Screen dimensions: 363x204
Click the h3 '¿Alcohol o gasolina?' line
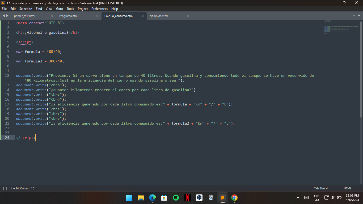[x=48, y=32]
